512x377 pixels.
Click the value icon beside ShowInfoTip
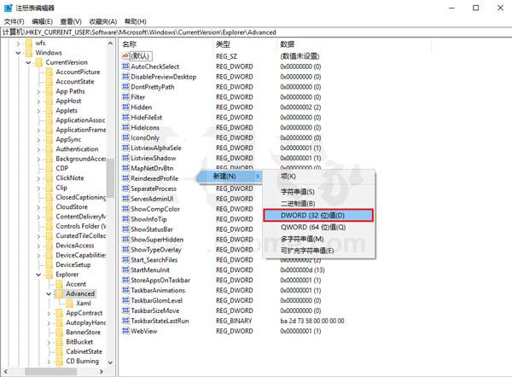125,219
